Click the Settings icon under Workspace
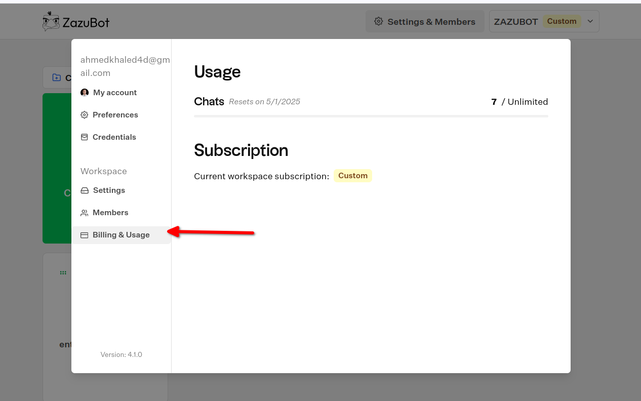Viewport: 641px width, 401px height. tap(84, 190)
